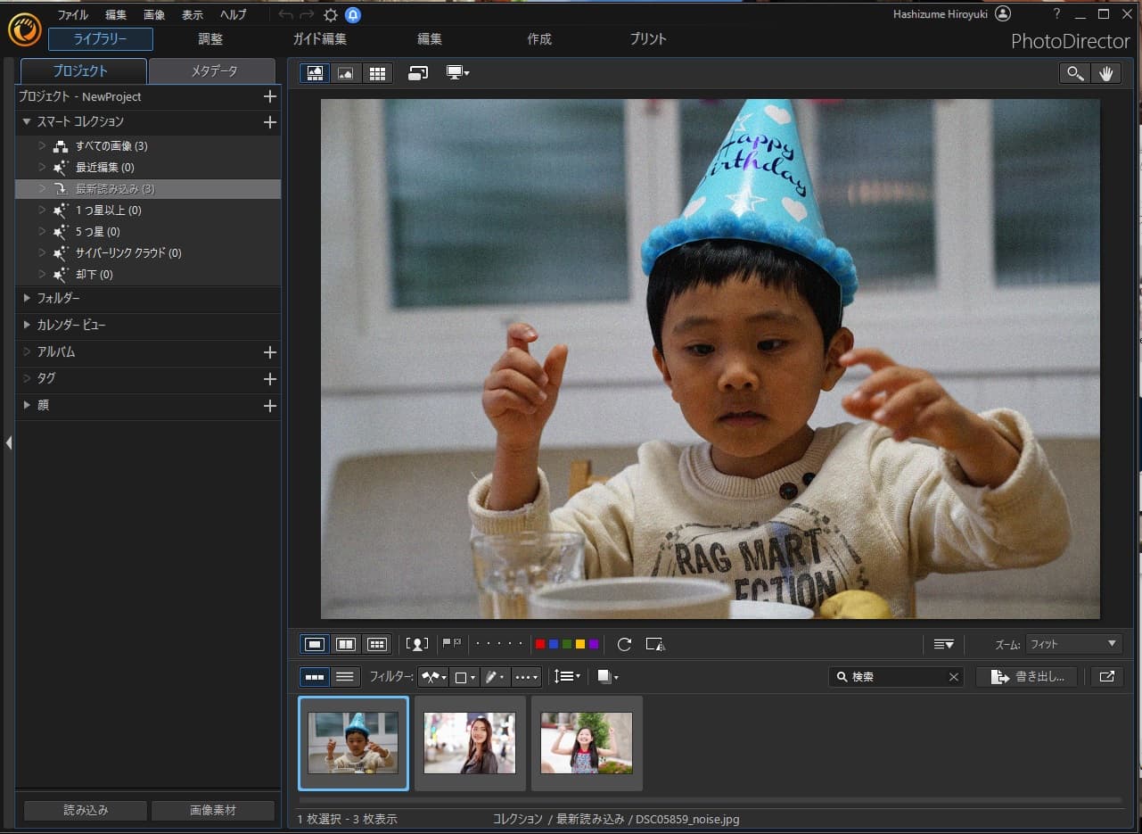1142x834 pixels.
Task: Apply the red color label to the photo
Action: (x=540, y=643)
